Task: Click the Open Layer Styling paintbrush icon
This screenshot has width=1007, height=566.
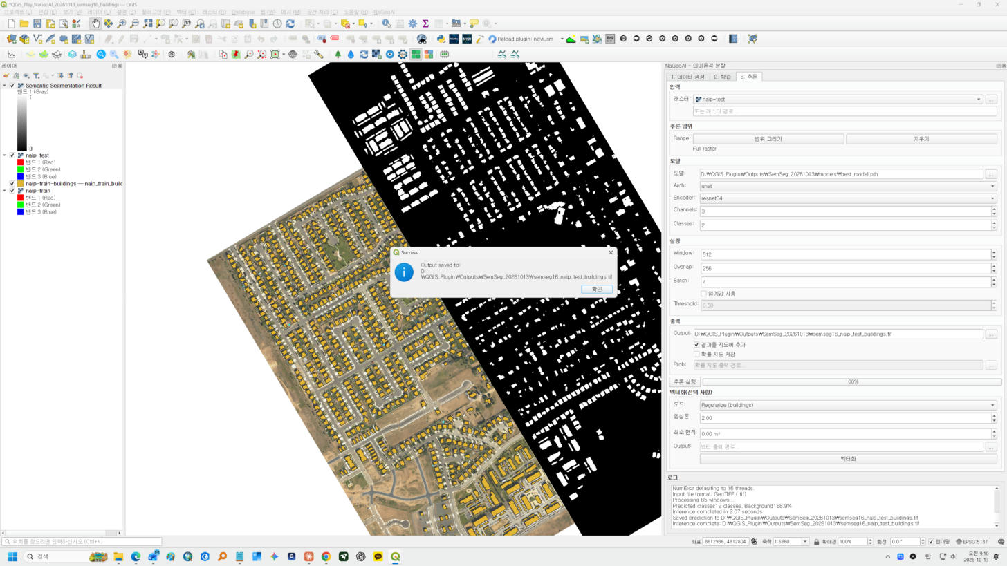Action: tap(6, 75)
